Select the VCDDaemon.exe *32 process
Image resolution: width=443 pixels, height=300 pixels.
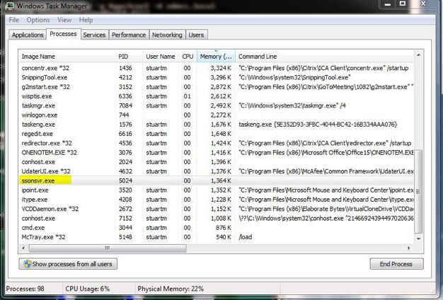click(216, 209)
